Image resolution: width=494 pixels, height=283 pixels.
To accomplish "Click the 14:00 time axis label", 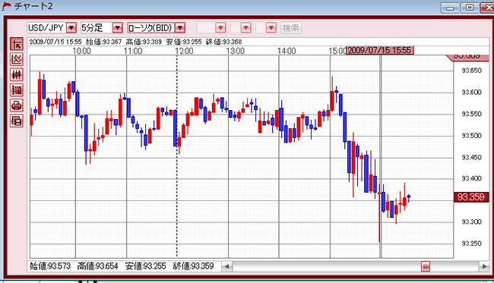I will (x=287, y=51).
